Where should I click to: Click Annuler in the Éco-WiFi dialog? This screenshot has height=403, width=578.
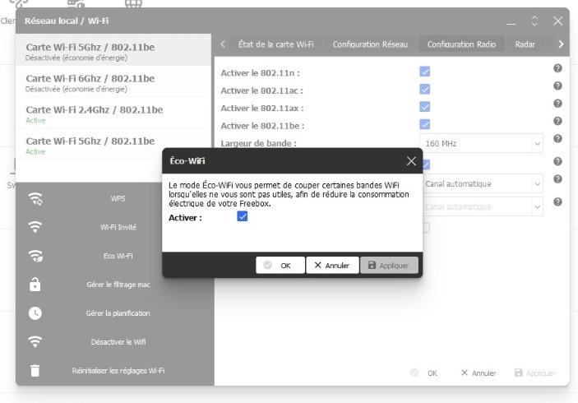tap(332, 265)
